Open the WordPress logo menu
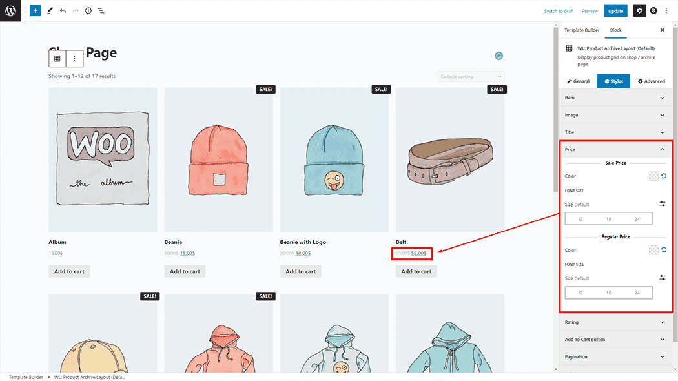 point(10,11)
